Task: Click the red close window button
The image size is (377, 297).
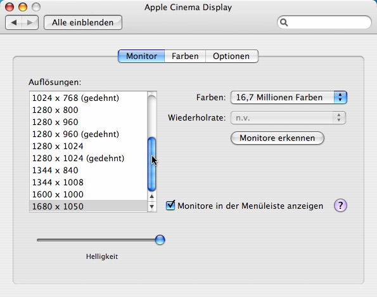Action: point(10,7)
